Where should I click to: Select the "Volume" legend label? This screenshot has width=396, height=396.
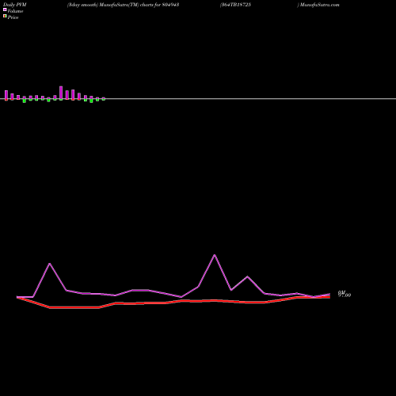pyautogui.click(x=15, y=11)
